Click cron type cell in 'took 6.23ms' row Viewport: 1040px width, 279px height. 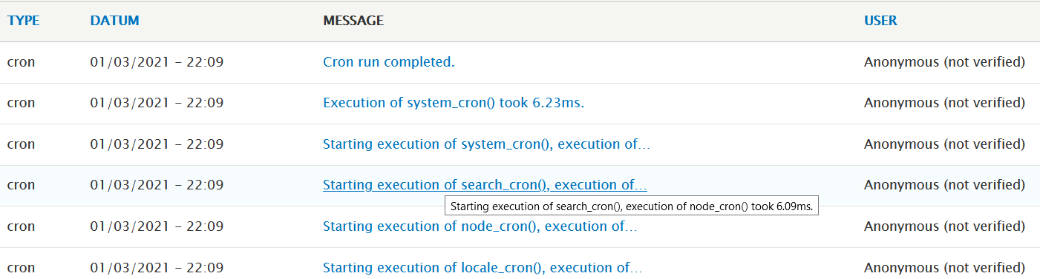[21, 103]
